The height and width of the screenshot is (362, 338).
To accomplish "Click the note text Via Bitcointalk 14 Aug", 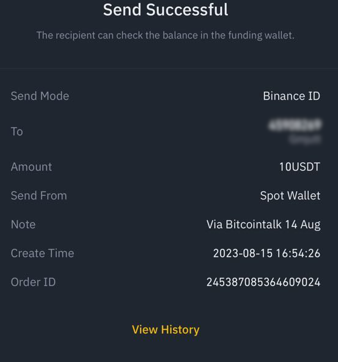I will 263,224.
